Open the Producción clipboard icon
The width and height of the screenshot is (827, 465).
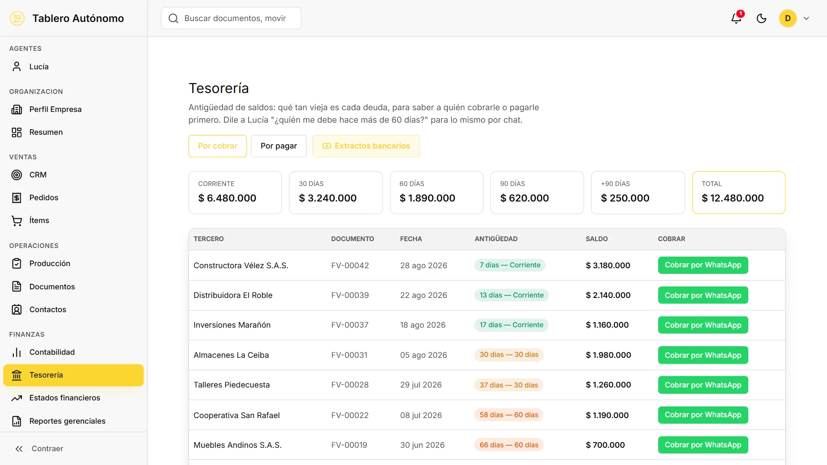tap(16, 263)
